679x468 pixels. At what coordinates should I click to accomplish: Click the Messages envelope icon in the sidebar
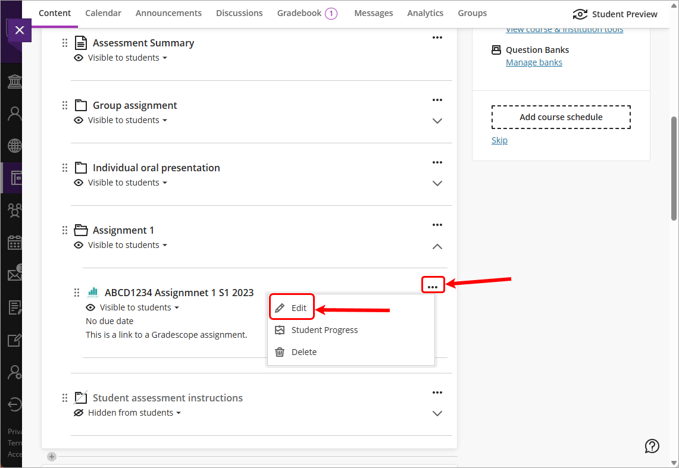point(13,274)
